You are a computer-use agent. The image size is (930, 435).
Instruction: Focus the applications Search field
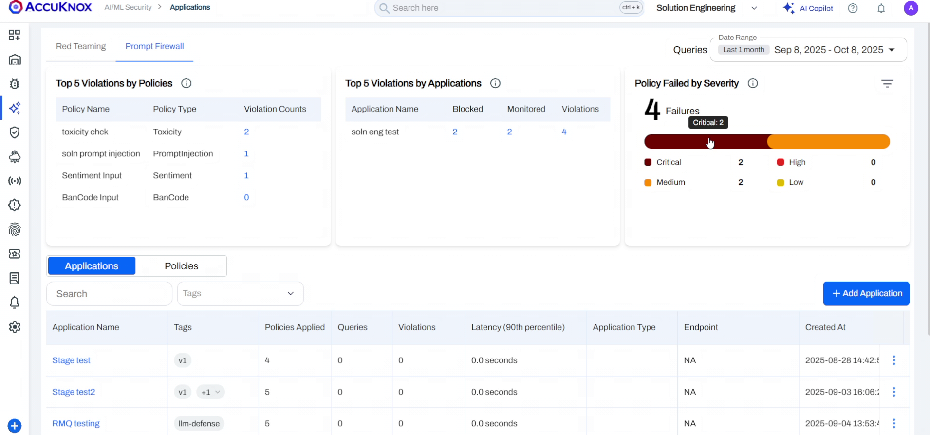click(x=109, y=294)
